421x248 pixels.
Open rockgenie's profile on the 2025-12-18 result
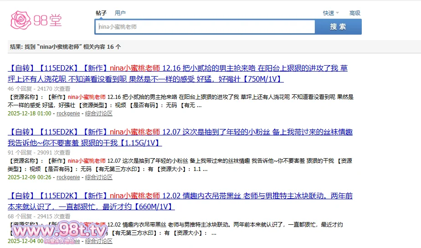(x=68, y=113)
